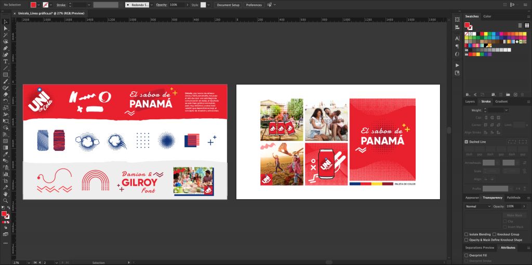Pick the red swatch in the top row
The image size is (532, 265).
click(x=482, y=34)
